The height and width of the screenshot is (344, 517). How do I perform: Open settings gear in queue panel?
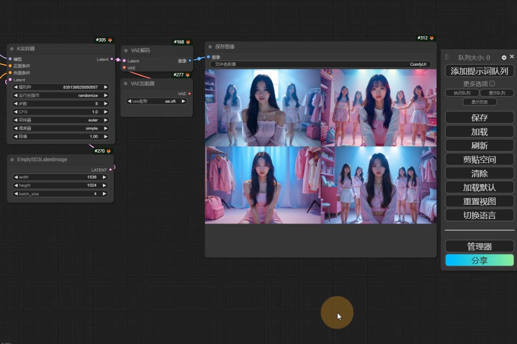click(503, 57)
